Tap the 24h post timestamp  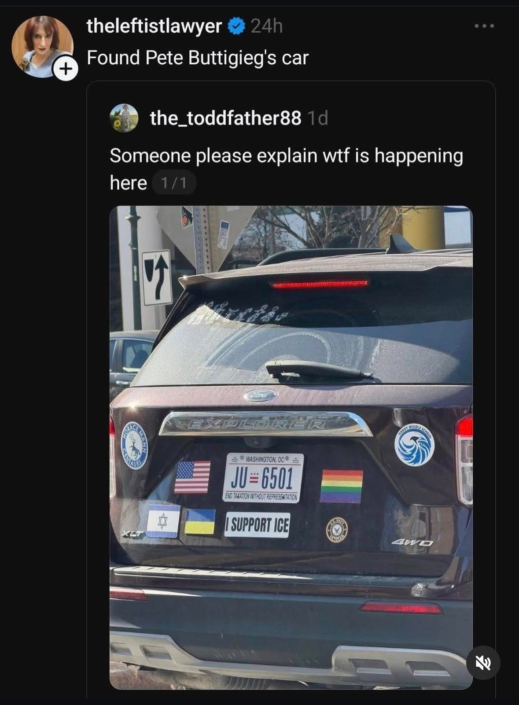[267, 26]
